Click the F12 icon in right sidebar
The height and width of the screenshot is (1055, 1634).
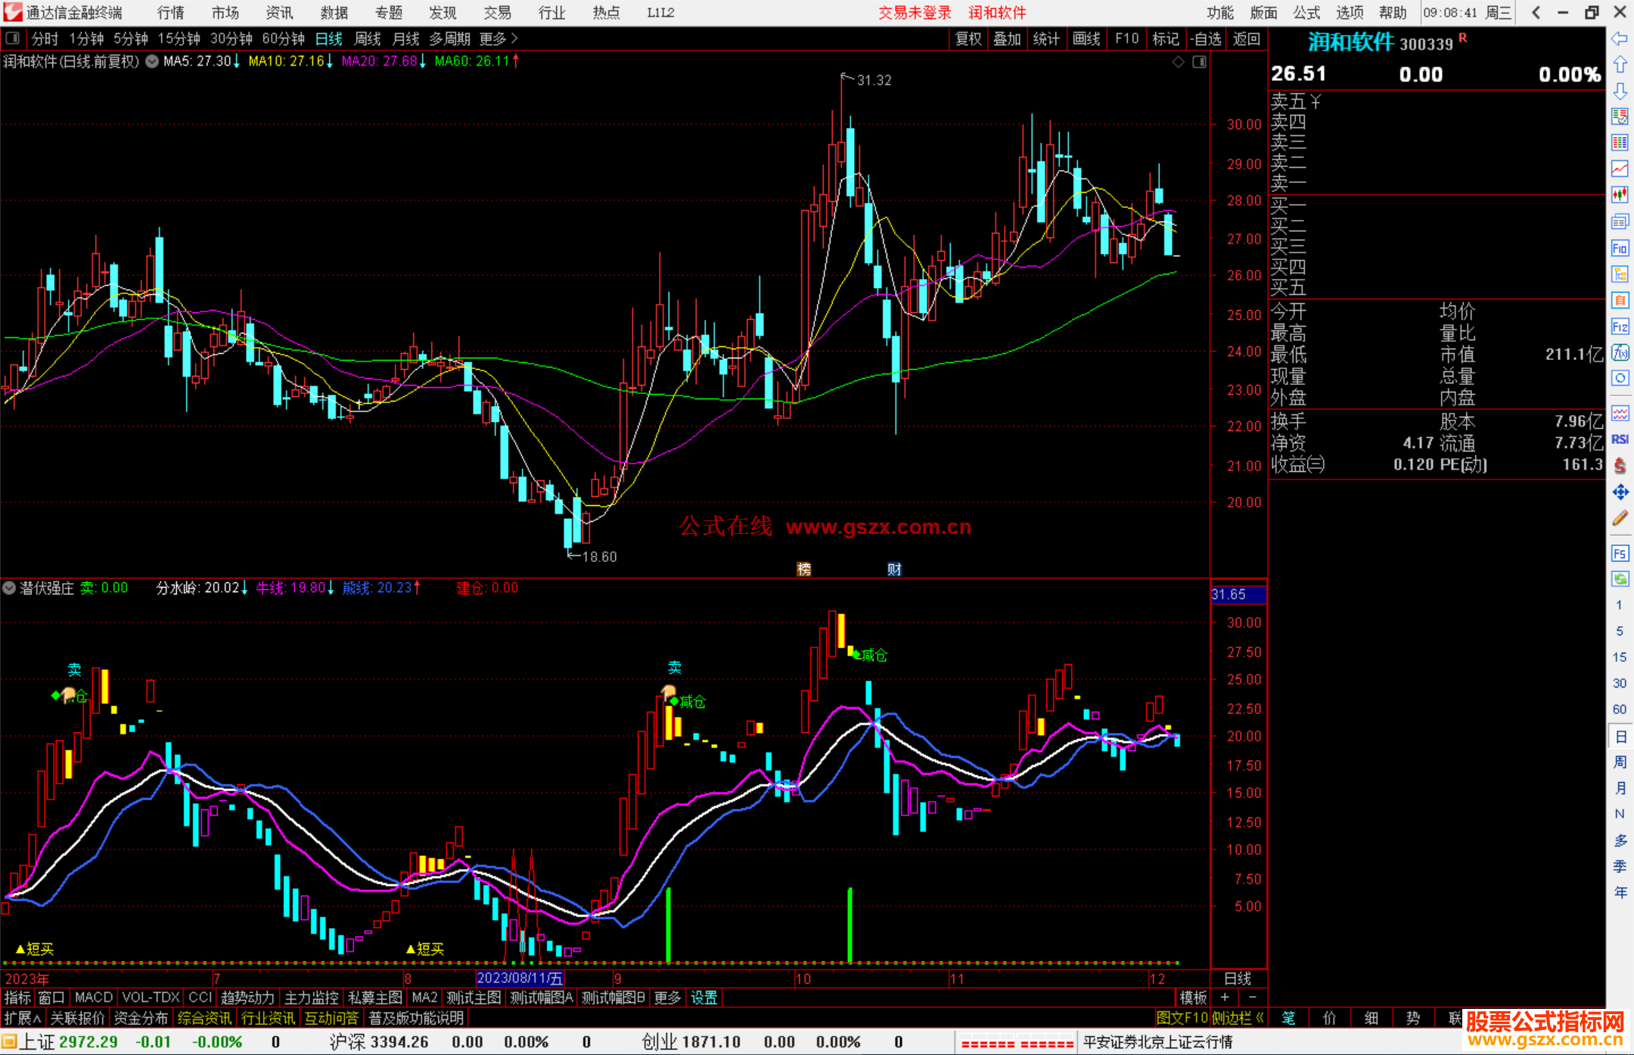click(1620, 327)
